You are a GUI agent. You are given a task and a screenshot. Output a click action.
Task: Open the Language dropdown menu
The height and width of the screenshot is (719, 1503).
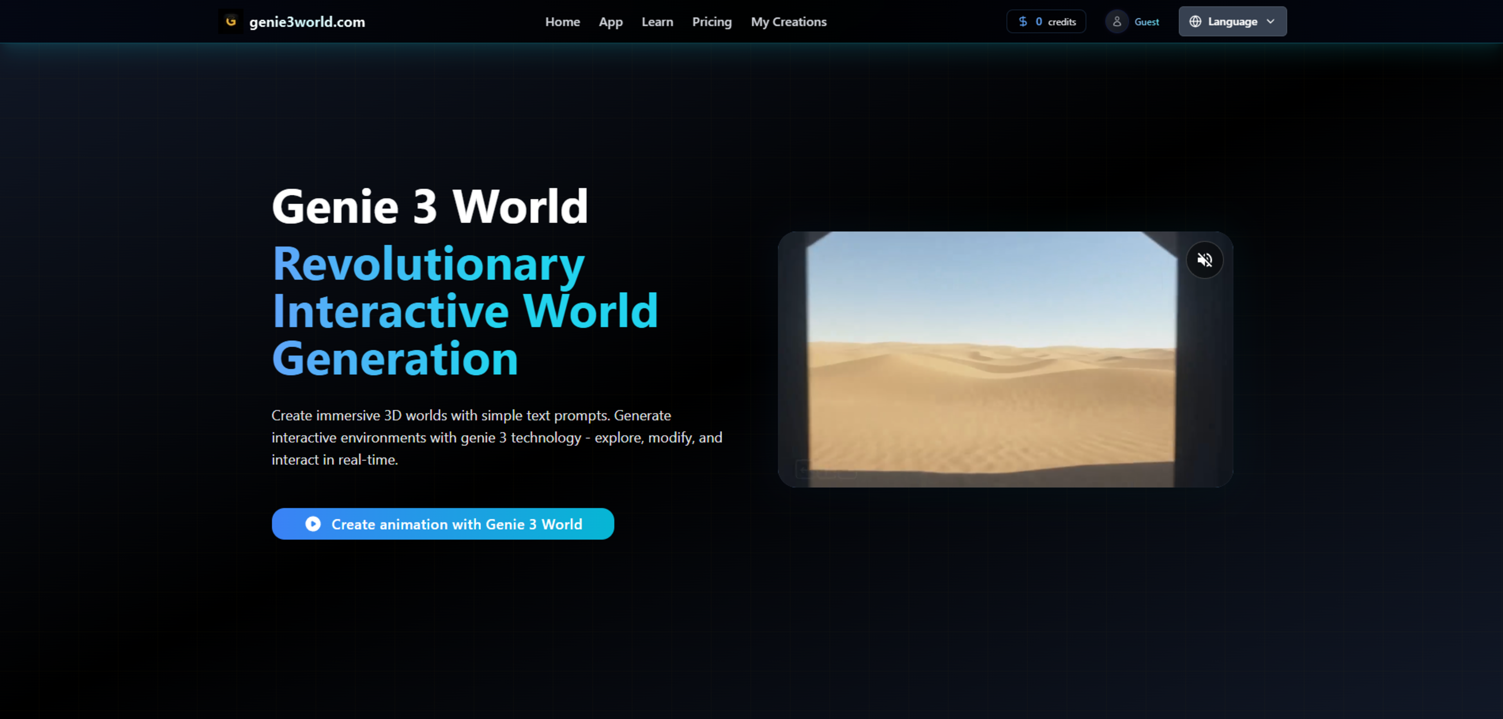(x=1232, y=22)
